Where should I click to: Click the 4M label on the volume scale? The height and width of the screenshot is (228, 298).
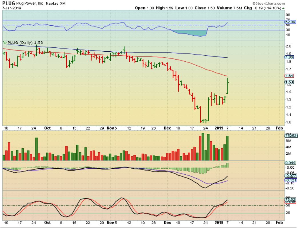point(289,147)
